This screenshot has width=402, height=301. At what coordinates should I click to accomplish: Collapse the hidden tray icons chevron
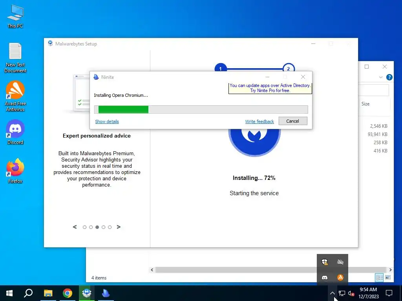pyautogui.click(x=332, y=293)
